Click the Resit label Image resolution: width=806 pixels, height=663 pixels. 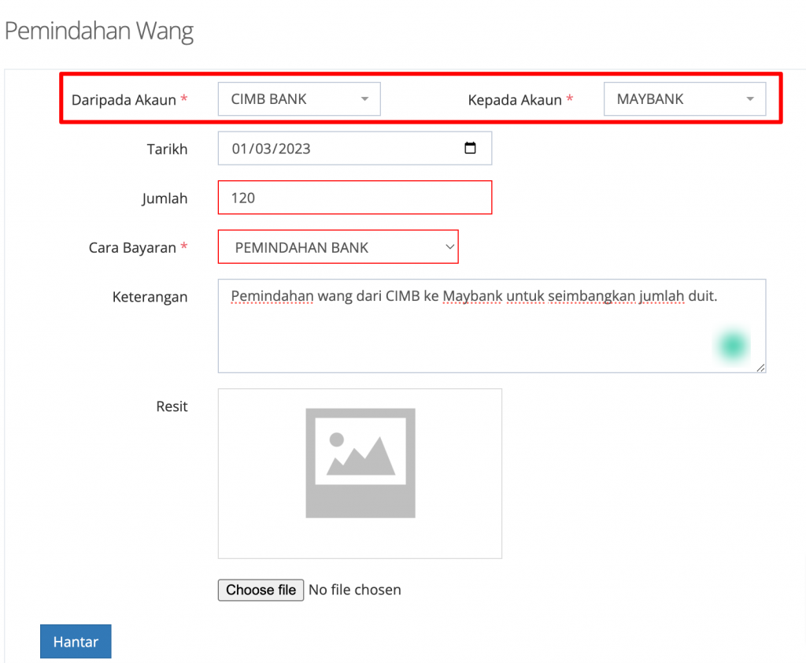[172, 406]
